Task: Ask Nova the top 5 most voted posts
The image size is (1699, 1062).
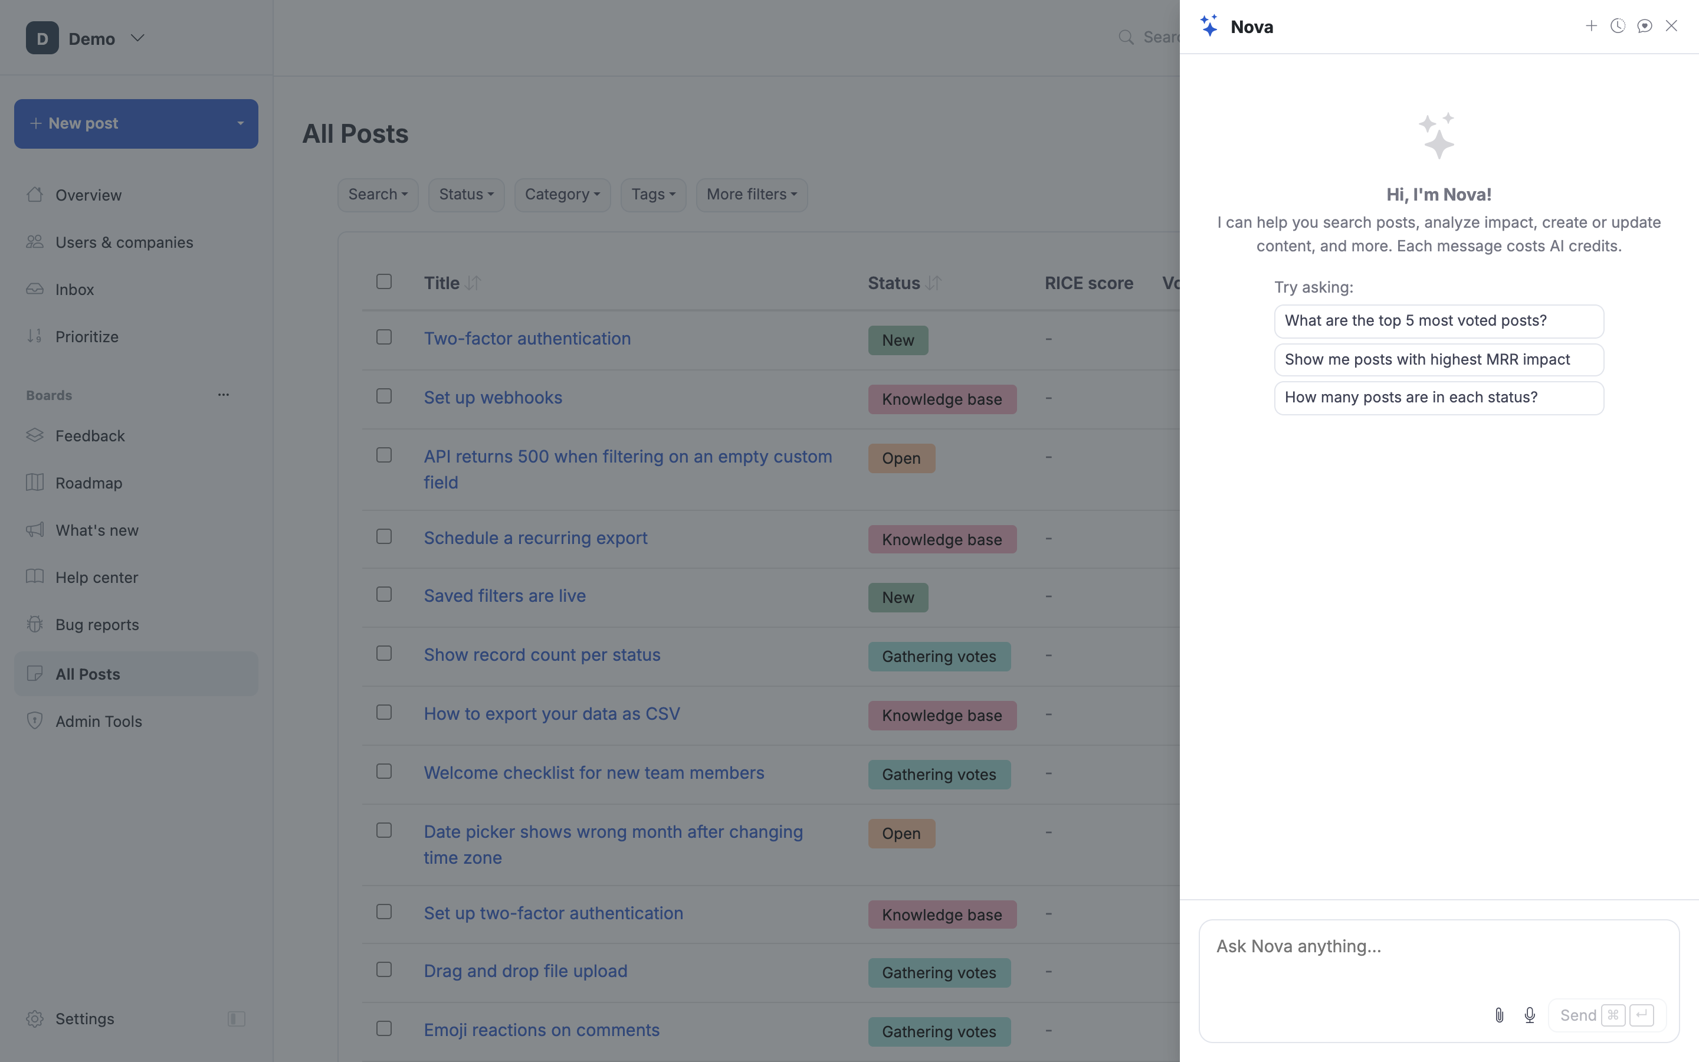Action: click(x=1438, y=321)
